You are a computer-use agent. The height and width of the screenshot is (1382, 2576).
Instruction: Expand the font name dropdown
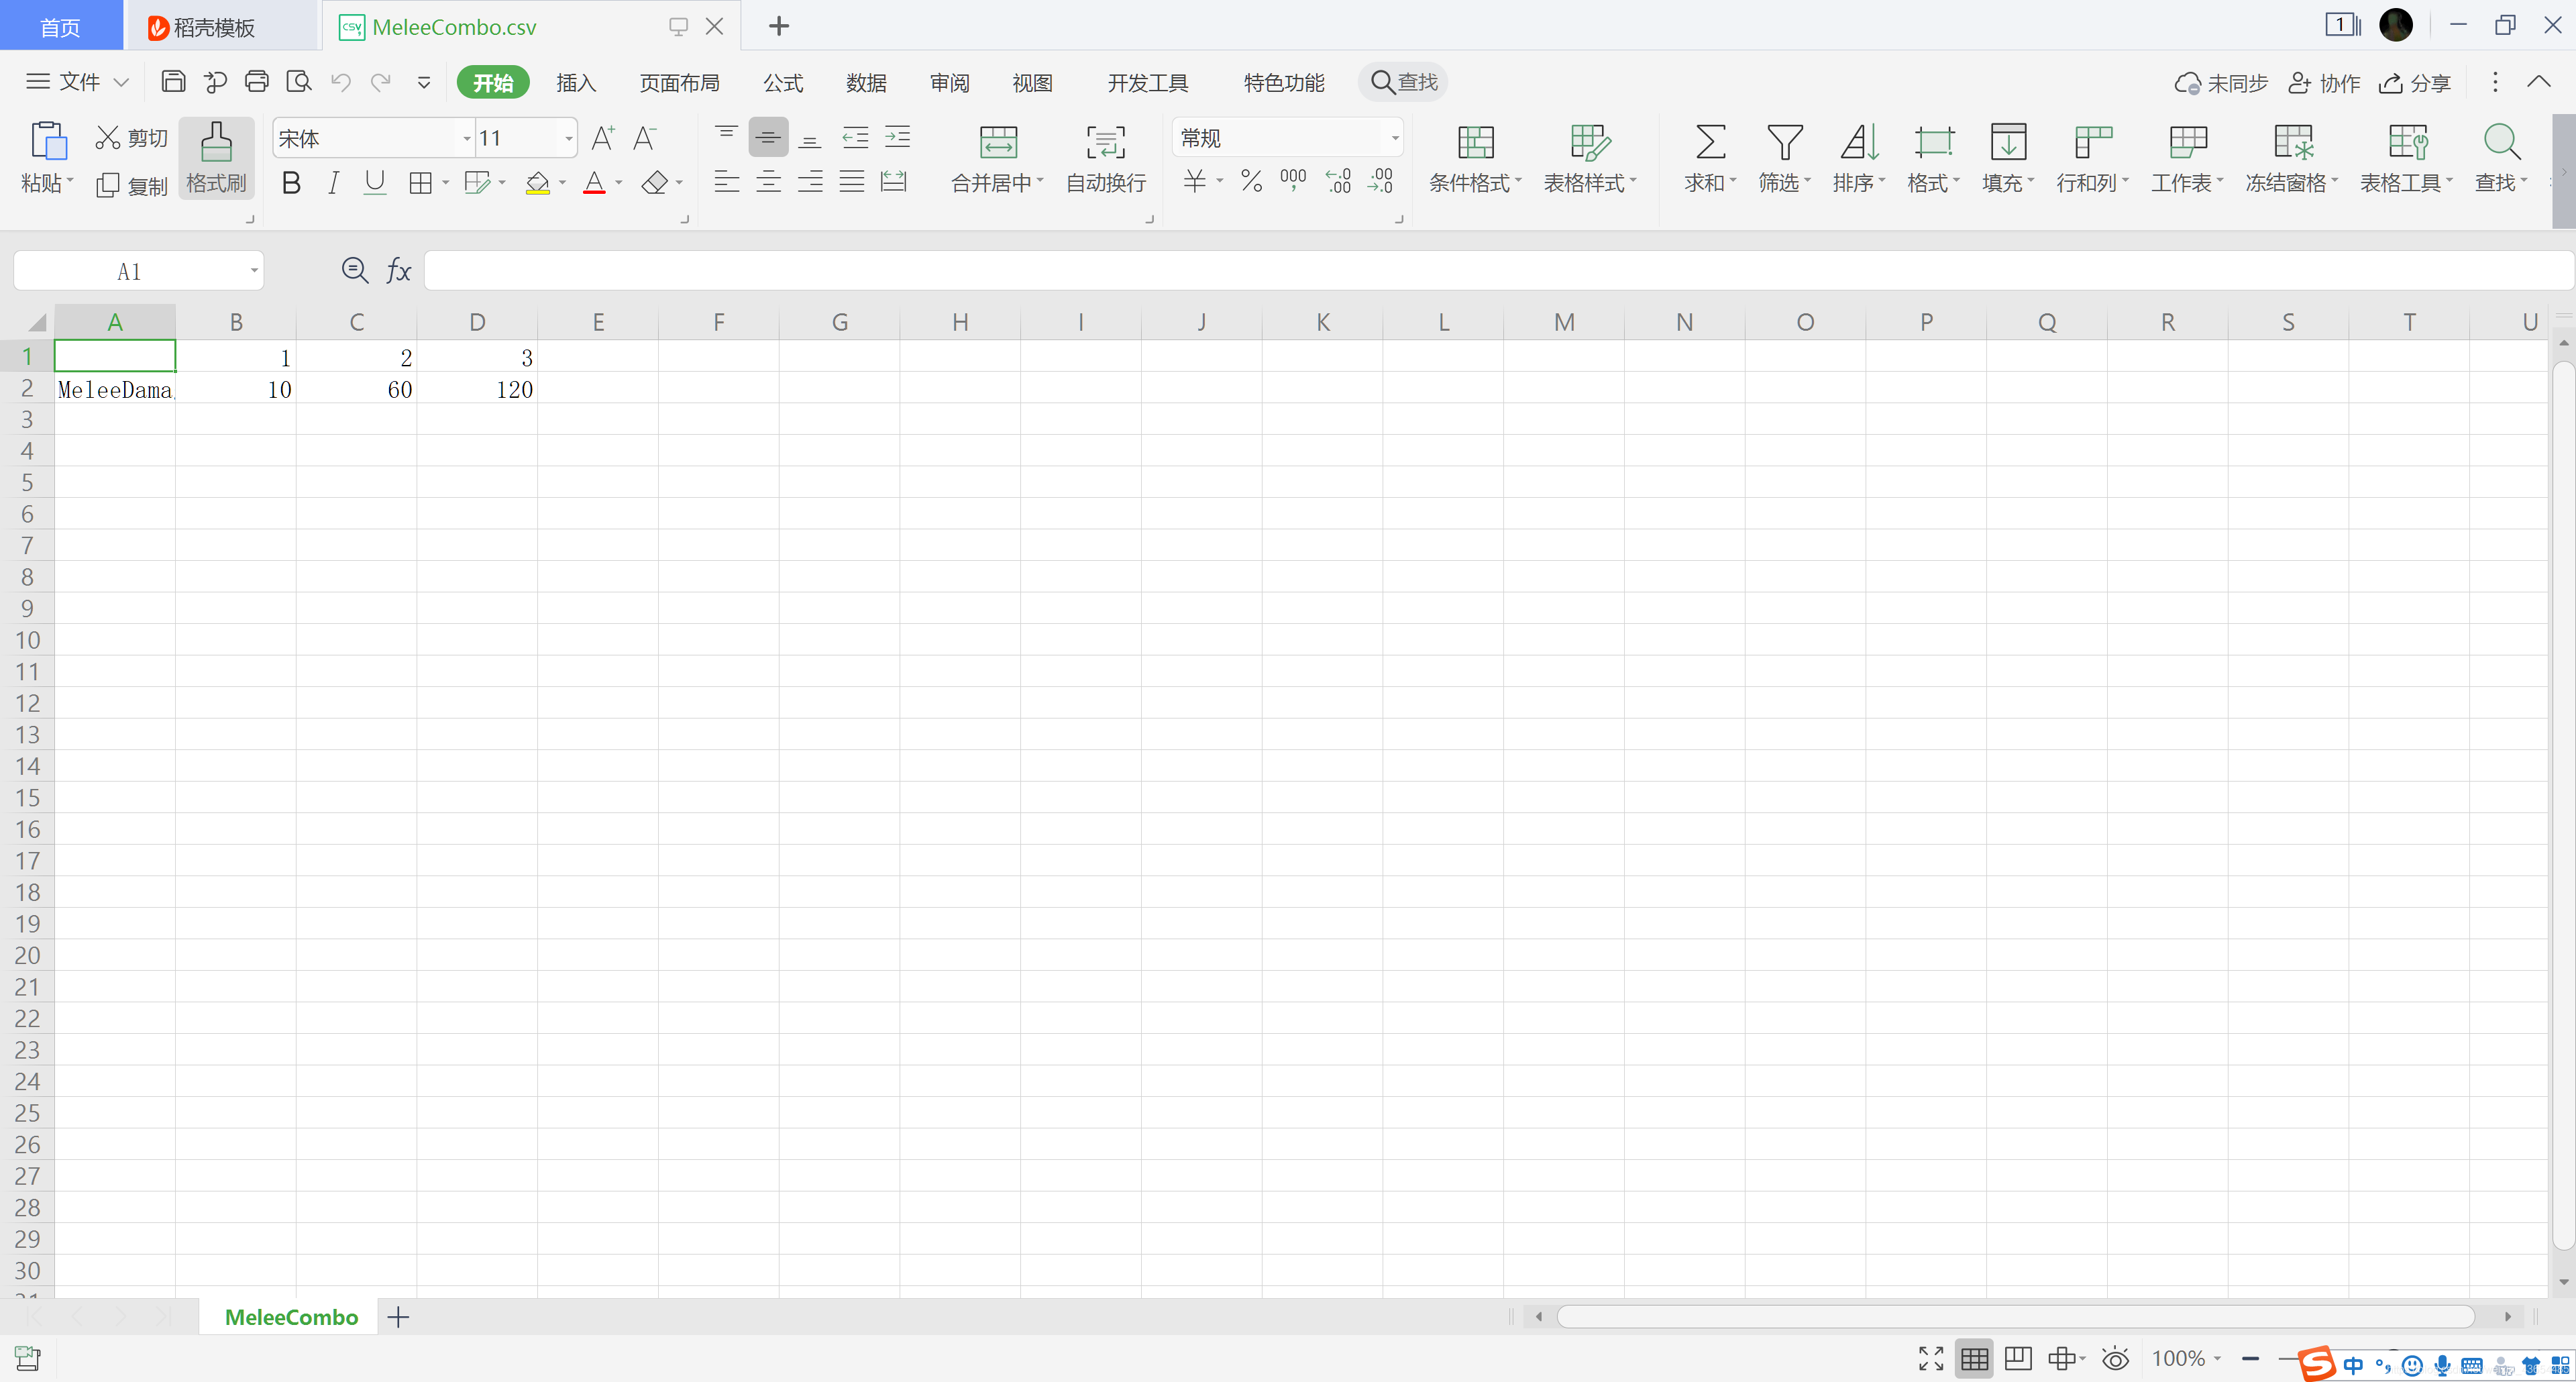466,138
